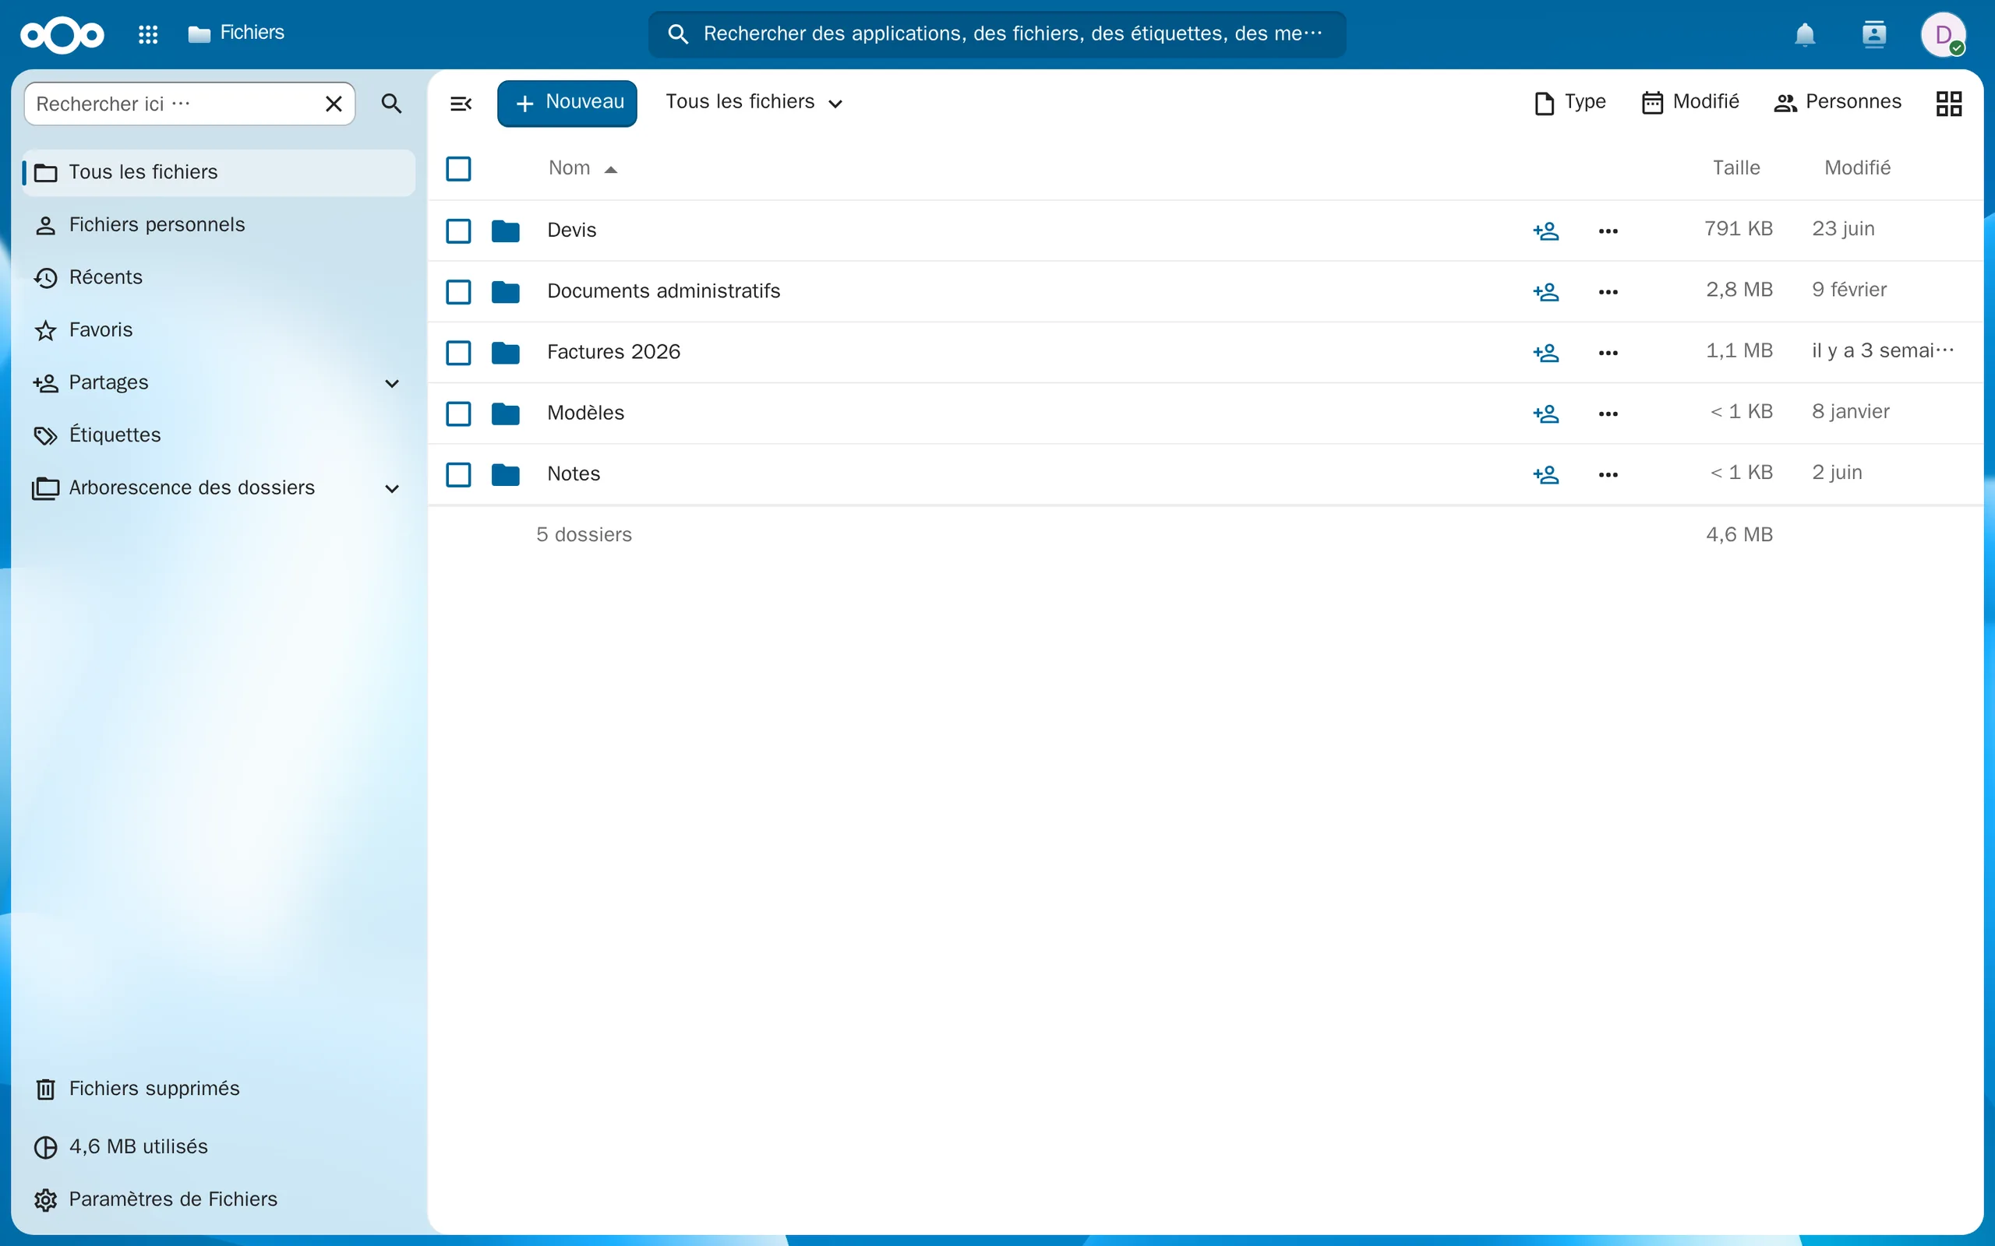Switch to grid view
The width and height of the screenshot is (1995, 1246).
pyautogui.click(x=1949, y=103)
